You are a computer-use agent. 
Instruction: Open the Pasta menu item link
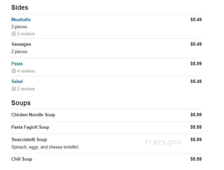[17, 63]
